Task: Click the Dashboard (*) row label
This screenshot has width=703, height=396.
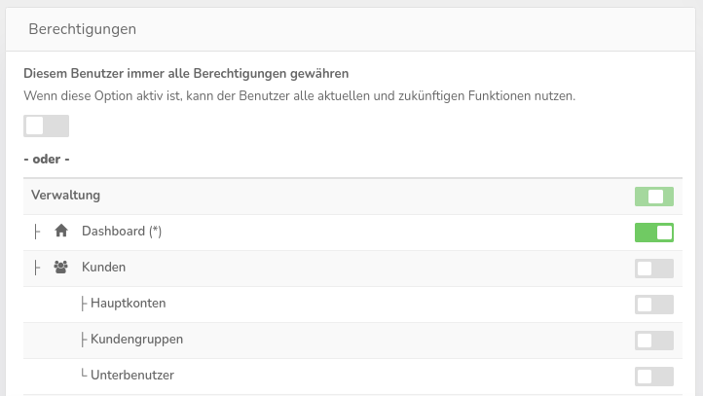Action: 121,232
